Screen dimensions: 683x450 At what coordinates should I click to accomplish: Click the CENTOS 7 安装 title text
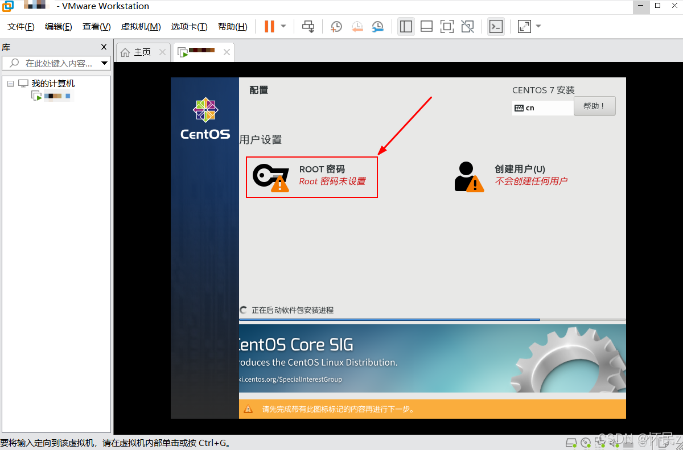click(544, 90)
